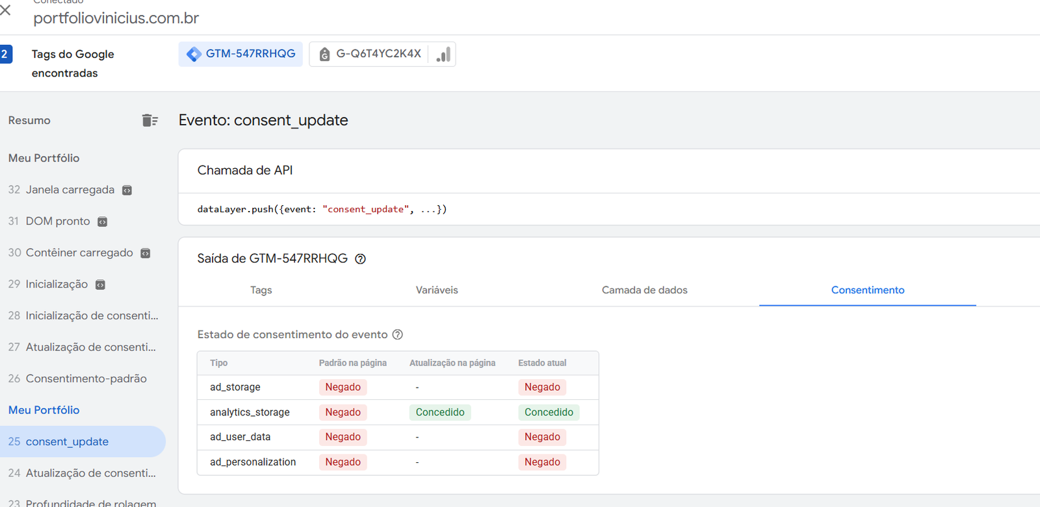
Task: Click the Estado atual column header
Action: tap(542, 363)
